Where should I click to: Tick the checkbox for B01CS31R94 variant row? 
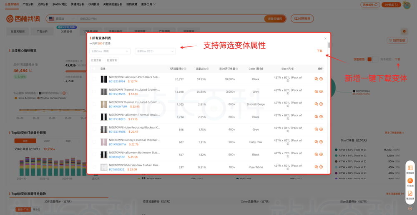[x=94, y=79]
